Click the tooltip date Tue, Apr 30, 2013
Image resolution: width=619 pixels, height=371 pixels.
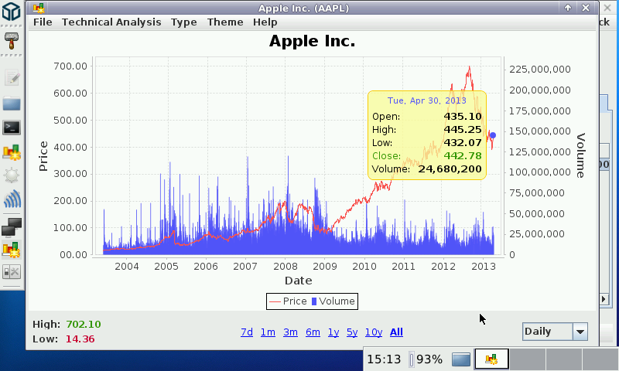[427, 100]
